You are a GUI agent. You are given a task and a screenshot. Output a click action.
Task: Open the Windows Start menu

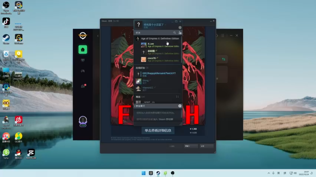(143, 173)
